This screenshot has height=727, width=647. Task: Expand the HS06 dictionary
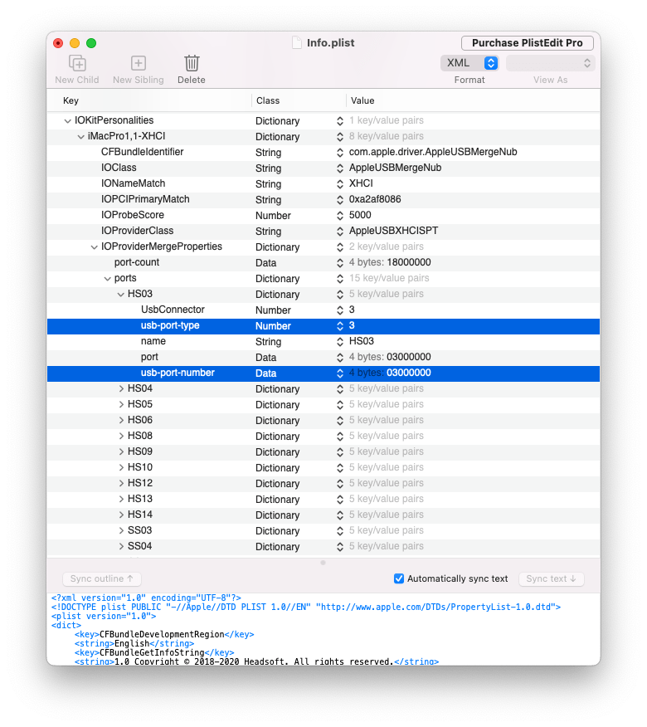(121, 420)
